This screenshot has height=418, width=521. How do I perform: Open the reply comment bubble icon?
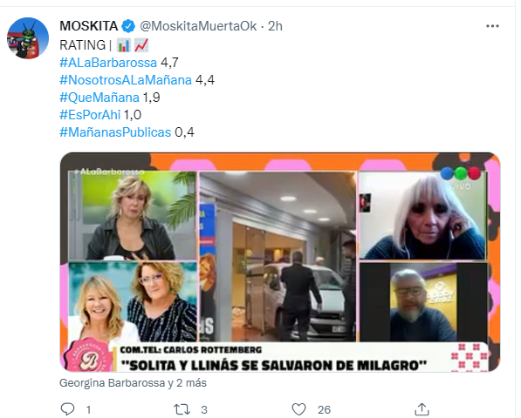point(67,409)
